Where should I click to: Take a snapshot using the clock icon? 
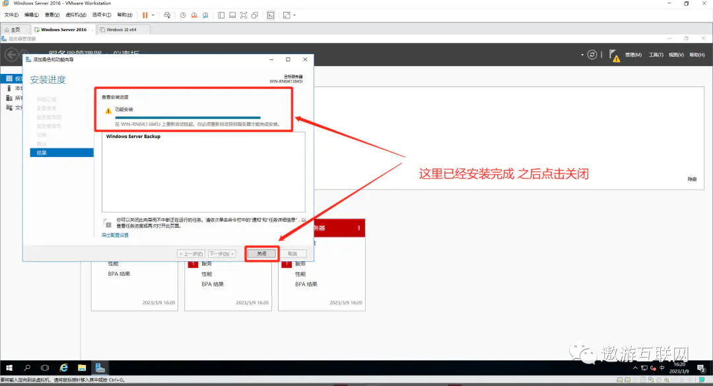coord(183,15)
